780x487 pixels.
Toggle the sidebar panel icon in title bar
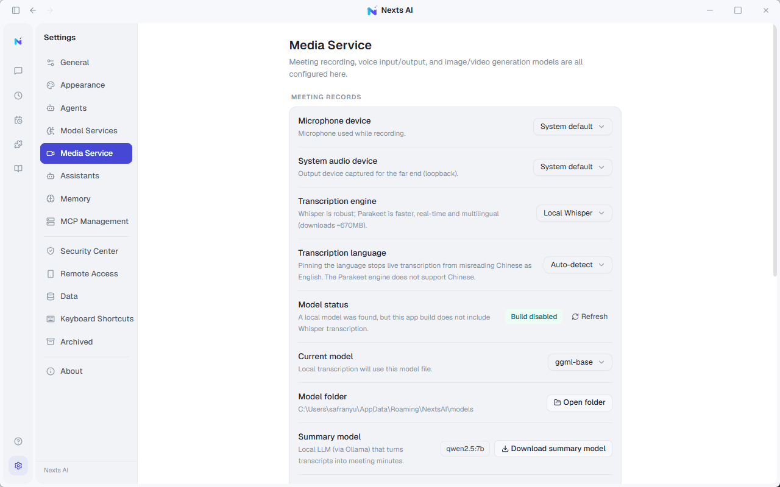pos(16,10)
